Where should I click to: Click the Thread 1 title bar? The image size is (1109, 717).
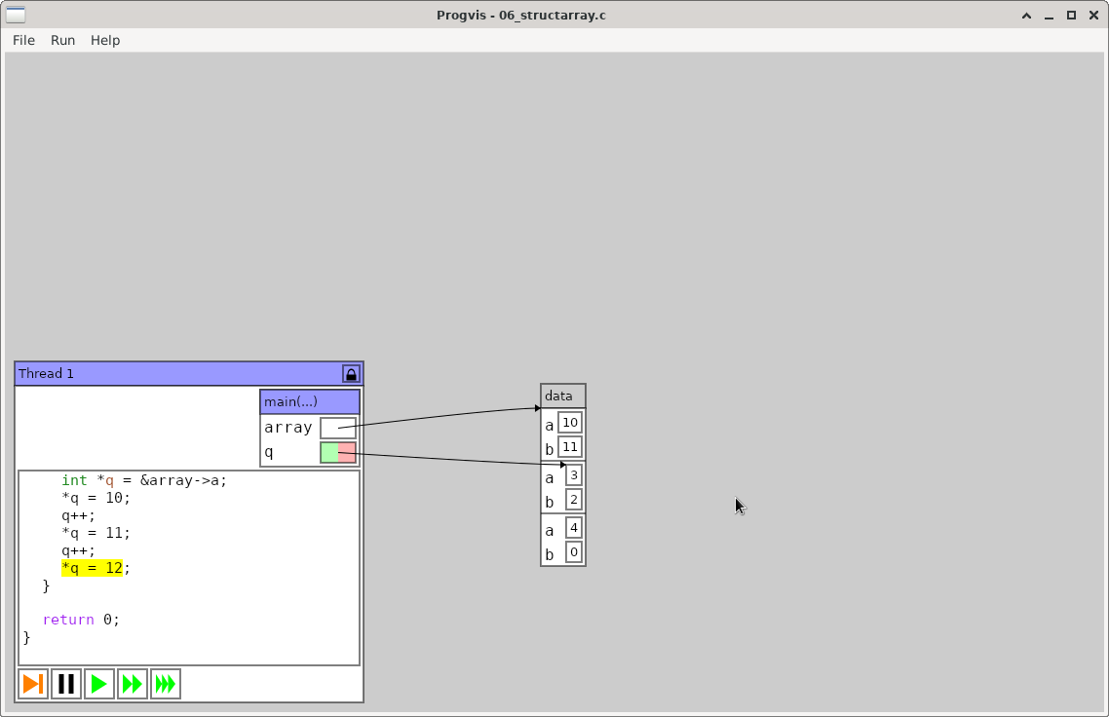pyautogui.click(x=175, y=374)
